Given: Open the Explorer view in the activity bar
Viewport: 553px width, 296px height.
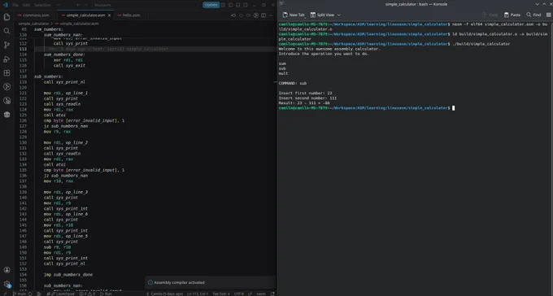Looking at the screenshot, I should point(7,17).
